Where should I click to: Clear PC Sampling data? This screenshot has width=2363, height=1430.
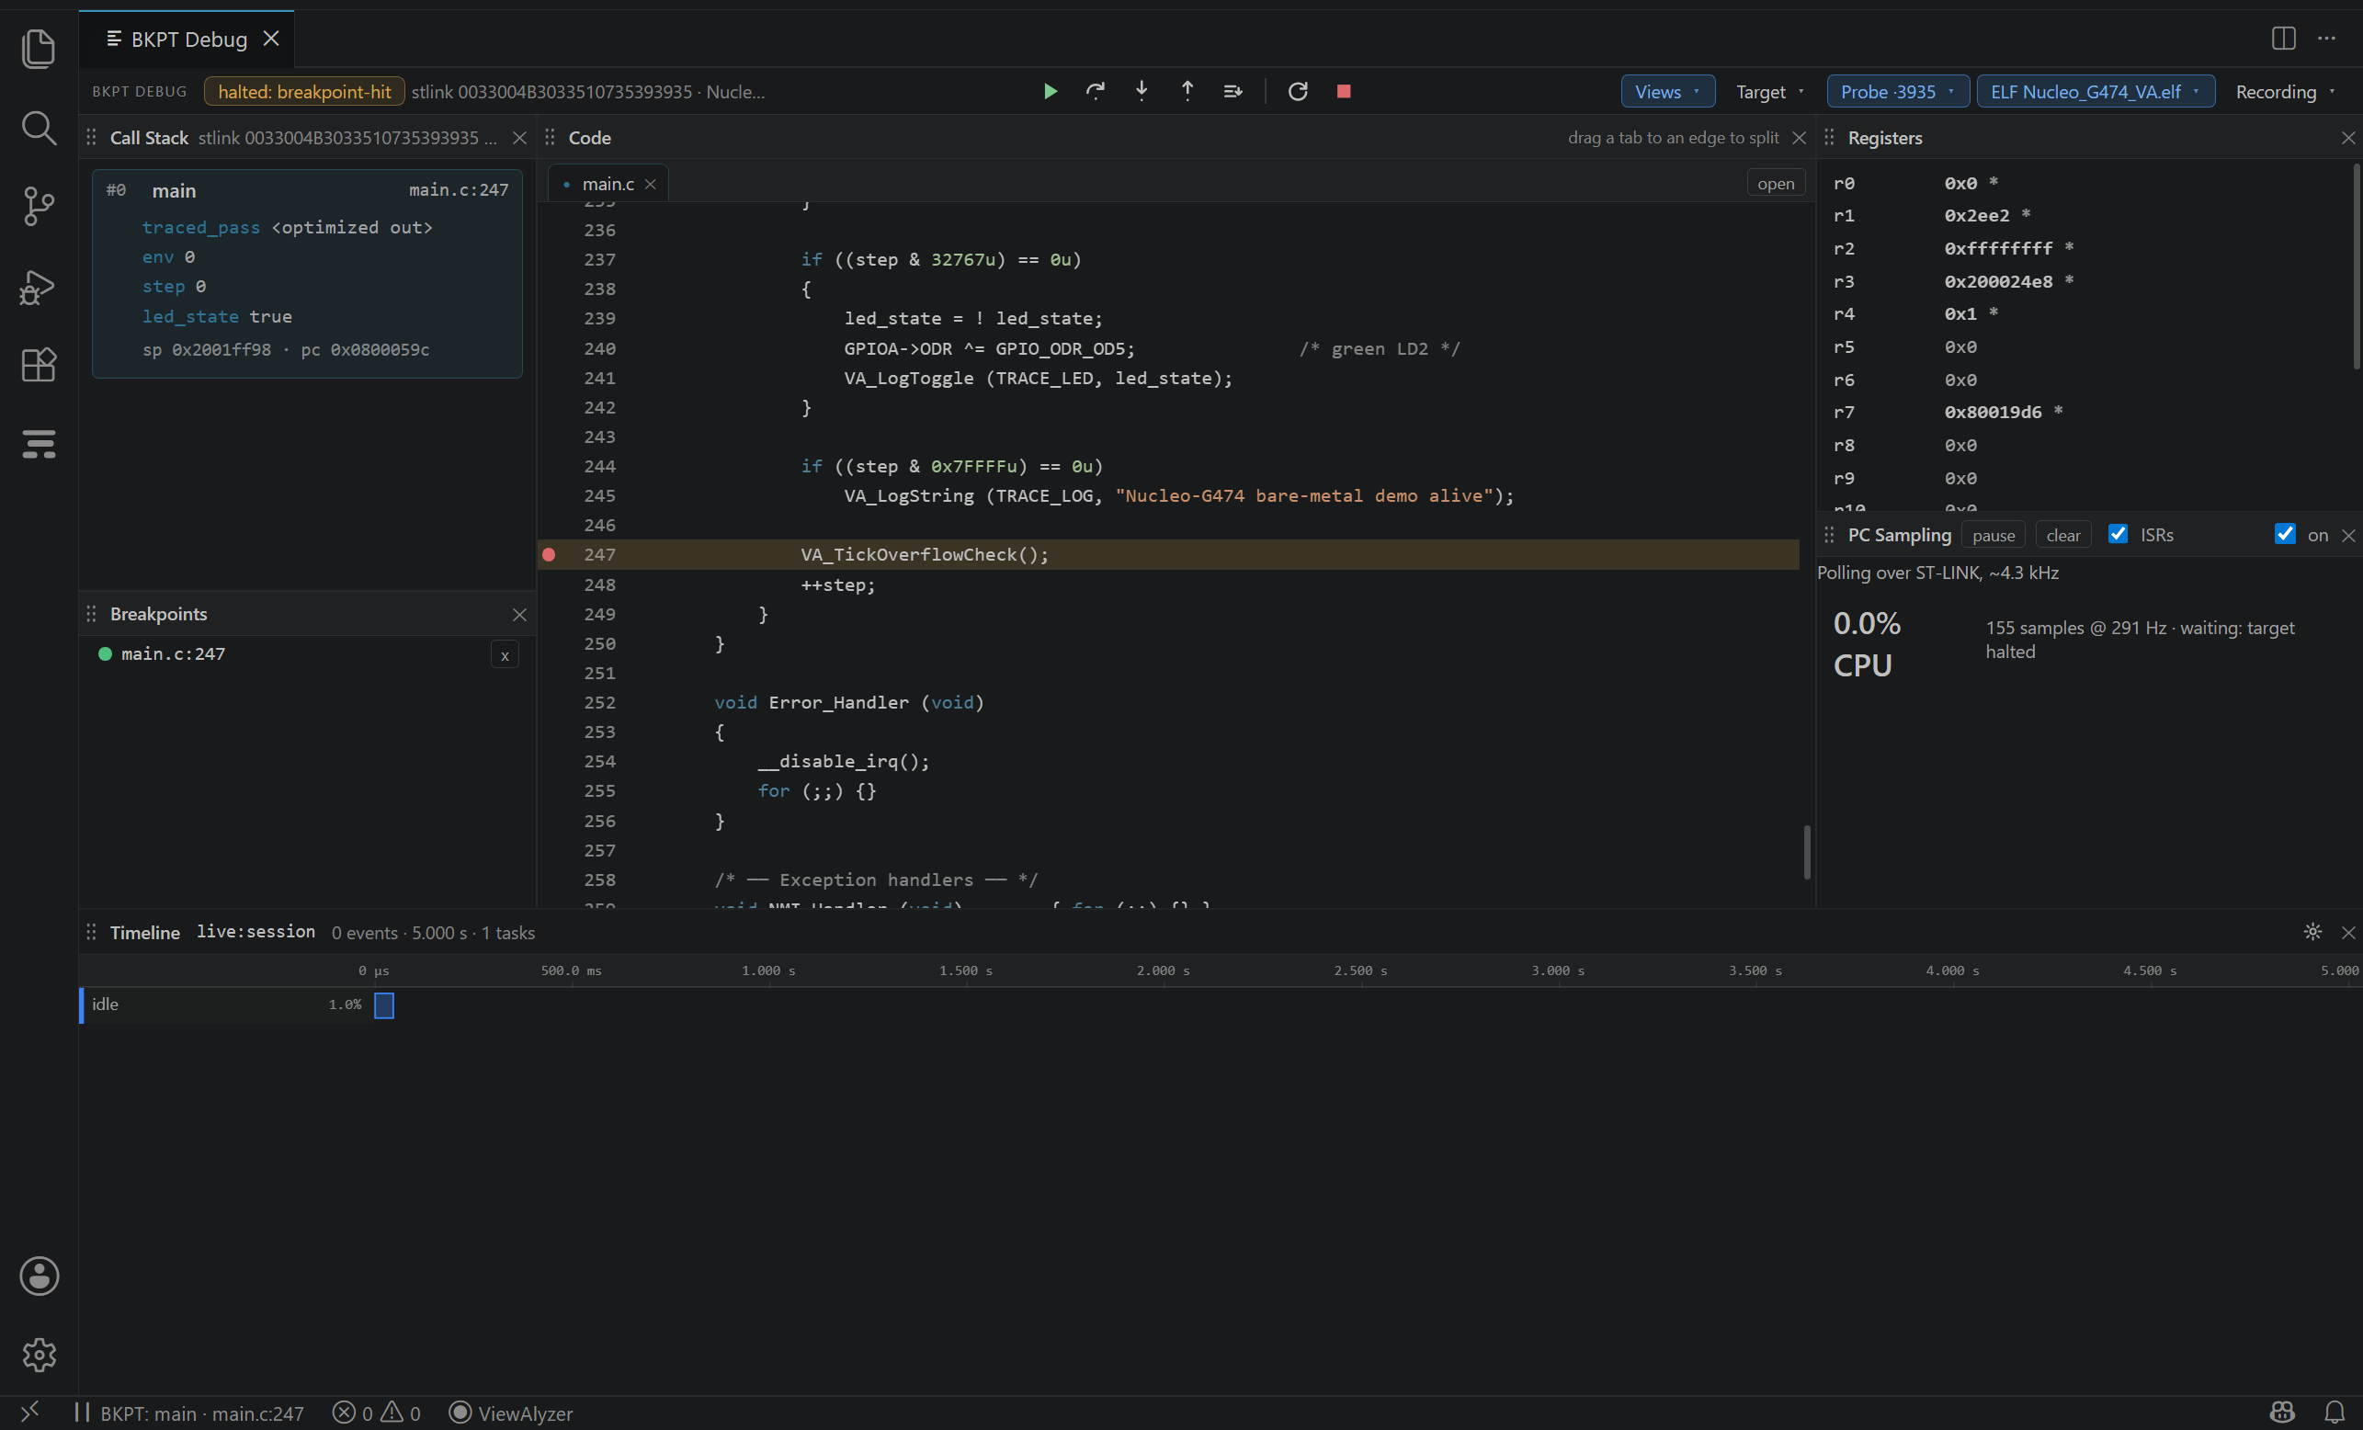[x=2062, y=535]
